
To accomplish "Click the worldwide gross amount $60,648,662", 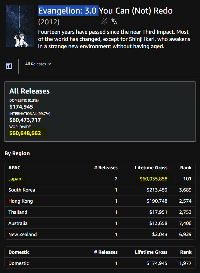I will [25, 133].
